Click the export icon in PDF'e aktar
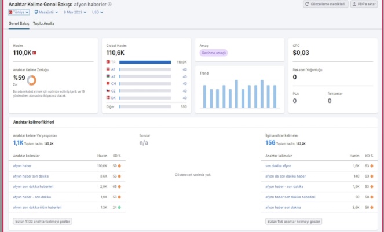 (354, 4)
